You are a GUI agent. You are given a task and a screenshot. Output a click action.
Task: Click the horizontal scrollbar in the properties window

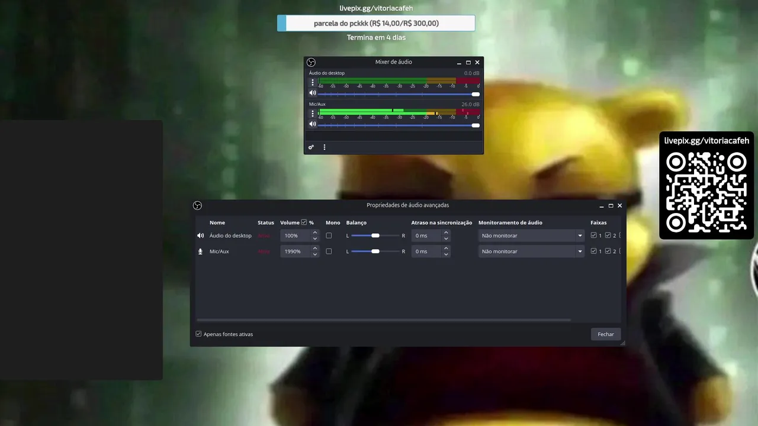tap(384, 320)
